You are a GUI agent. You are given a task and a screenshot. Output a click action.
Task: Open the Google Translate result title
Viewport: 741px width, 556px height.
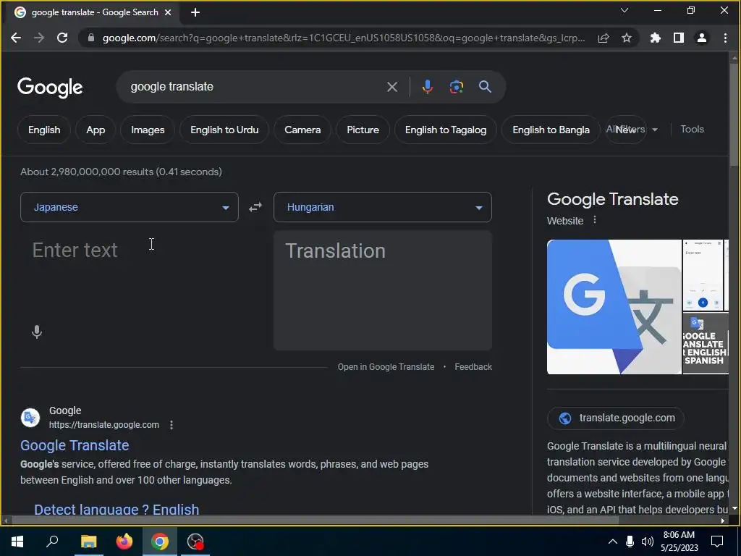pyautogui.click(x=75, y=445)
